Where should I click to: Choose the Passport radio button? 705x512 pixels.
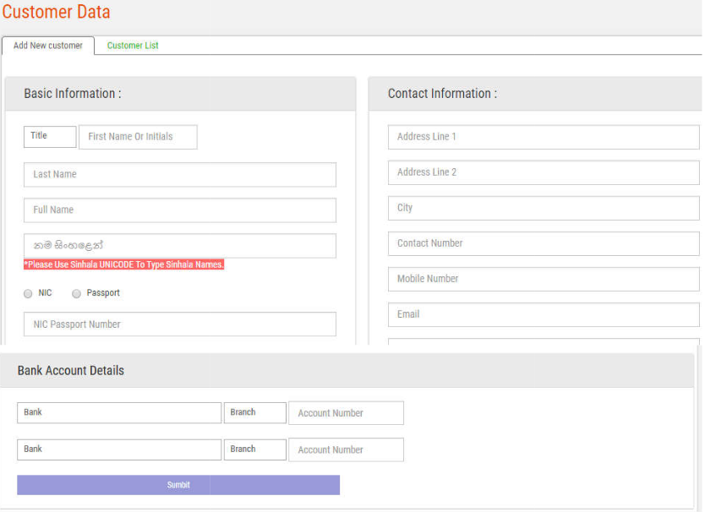click(76, 293)
